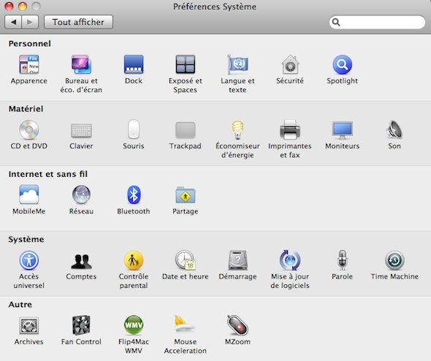The height and width of the screenshot is (361, 431).
Task: Click the magnifying glass in the search field
Action: [x=336, y=22]
